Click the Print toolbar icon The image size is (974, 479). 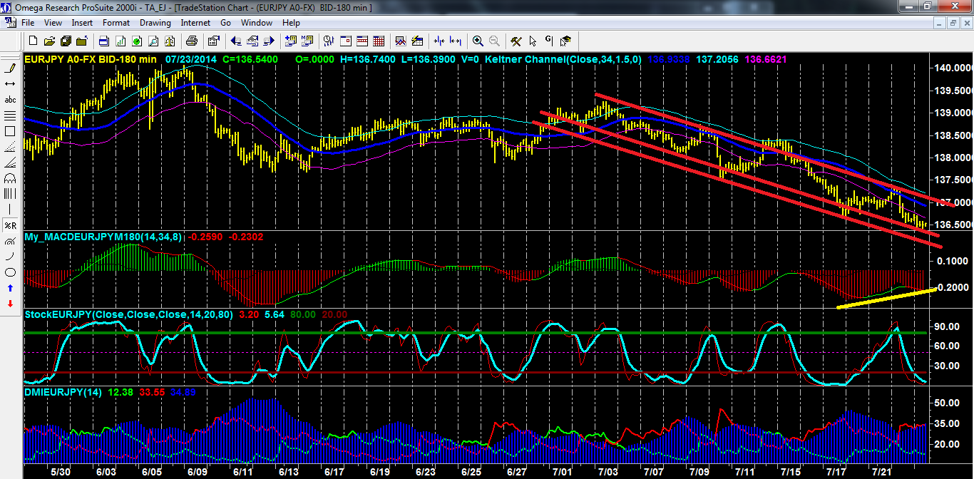191,41
